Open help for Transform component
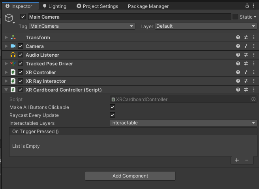 (x=238, y=37)
